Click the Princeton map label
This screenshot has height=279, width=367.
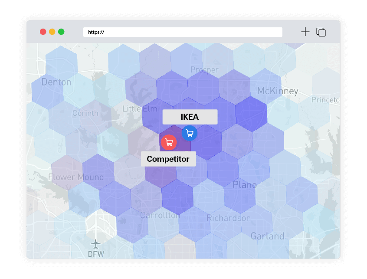pyautogui.click(x=325, y=100)
